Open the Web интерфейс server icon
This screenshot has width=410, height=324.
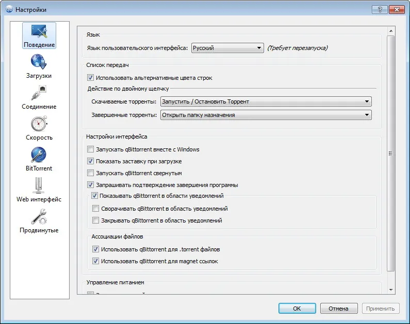39,185
